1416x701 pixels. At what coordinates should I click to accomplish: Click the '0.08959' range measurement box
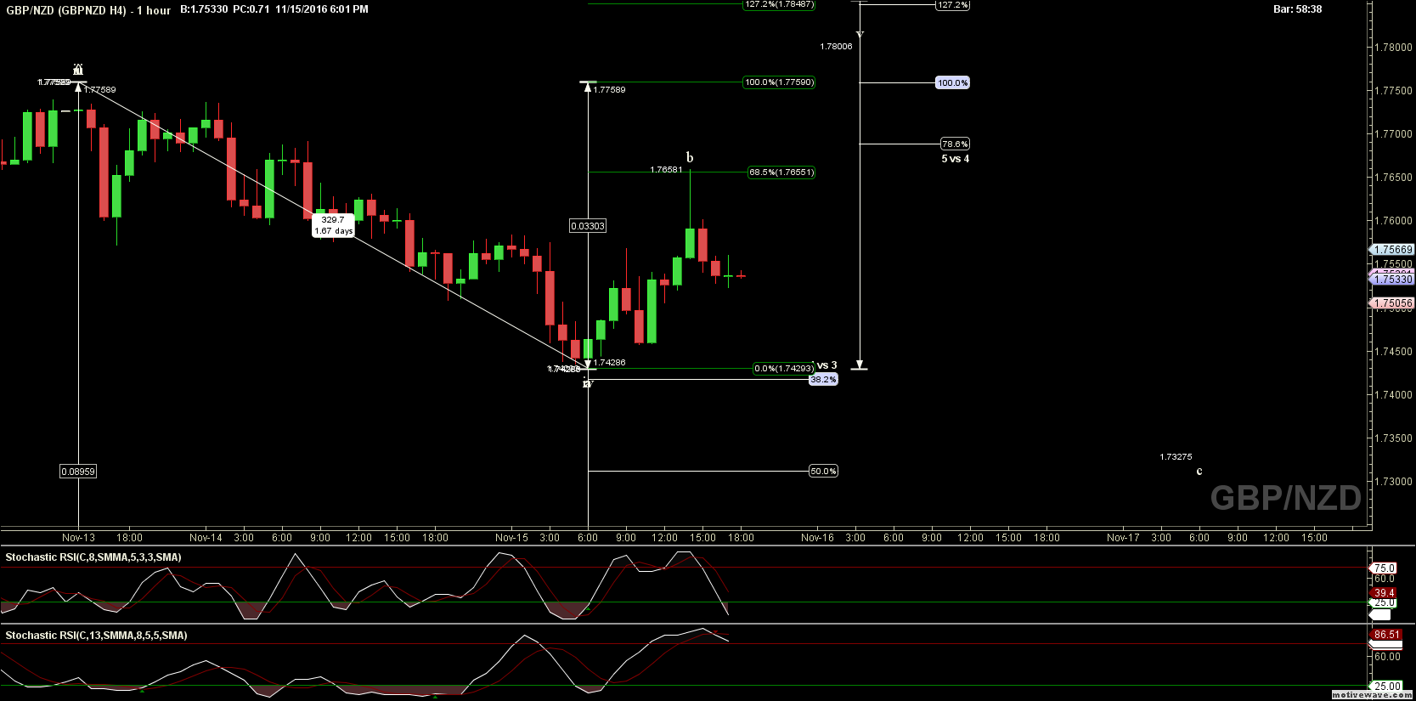pyautogui.click(x=78, y=472)
